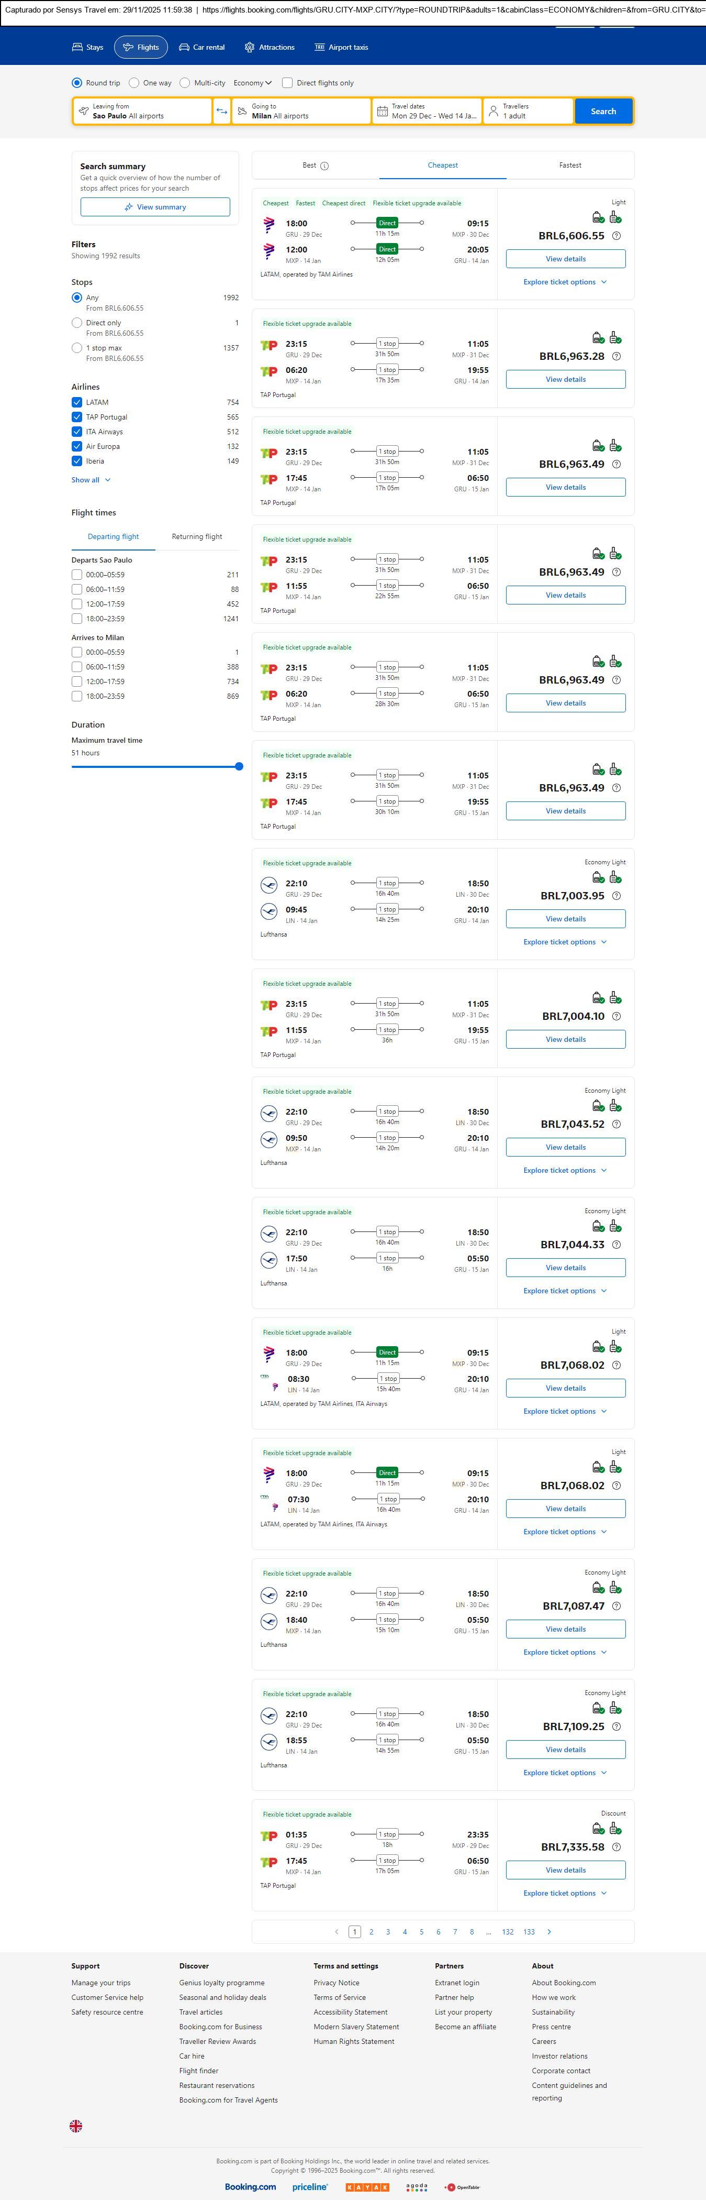
Task: Click the next page arrow in pagination
Action: (549, 1931)
